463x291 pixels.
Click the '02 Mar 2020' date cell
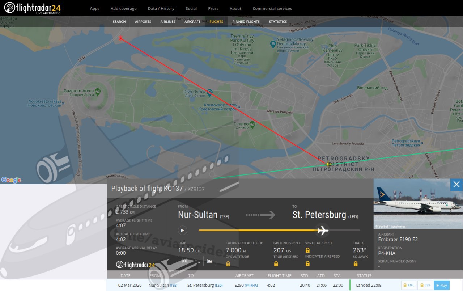(130, 285)
